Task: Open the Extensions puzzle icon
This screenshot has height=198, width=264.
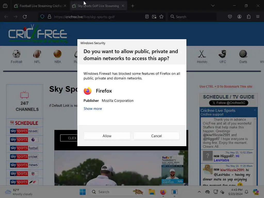Action: (249, 16)
